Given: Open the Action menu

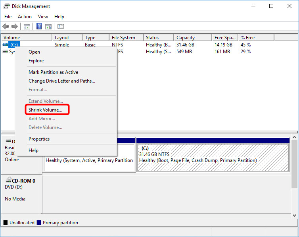Looking at the screenshot, I should 25,17.
